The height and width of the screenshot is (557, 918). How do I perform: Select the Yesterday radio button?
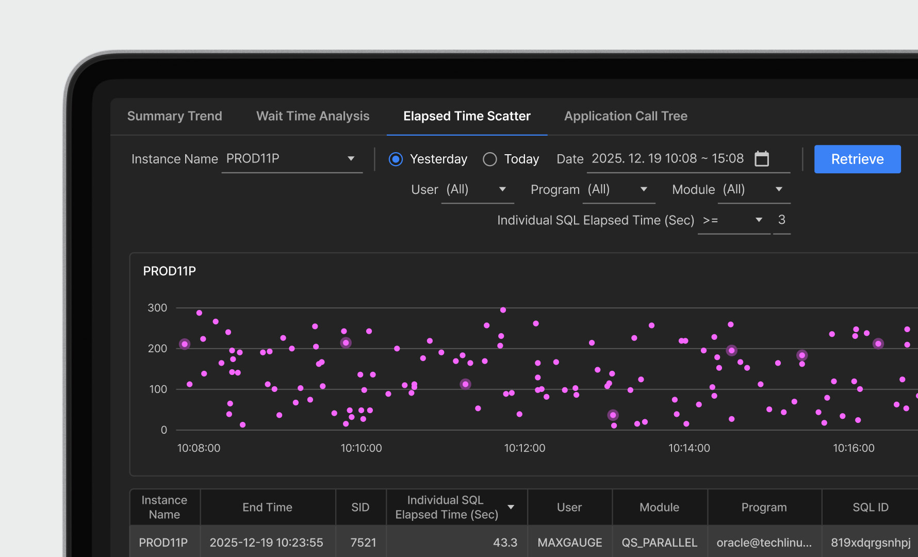click(x=396, y=159)
